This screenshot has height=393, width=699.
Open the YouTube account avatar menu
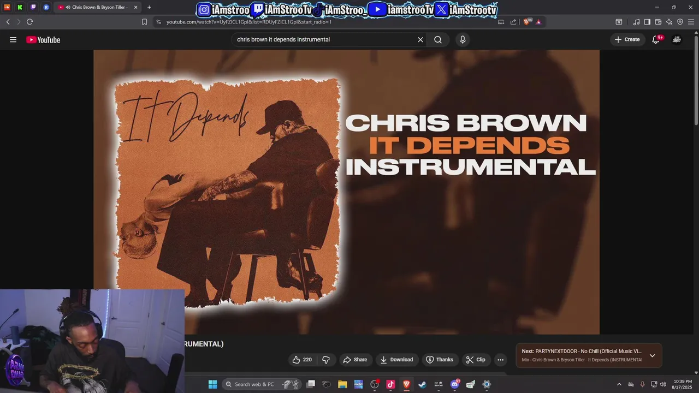click(x=677, y=39)
